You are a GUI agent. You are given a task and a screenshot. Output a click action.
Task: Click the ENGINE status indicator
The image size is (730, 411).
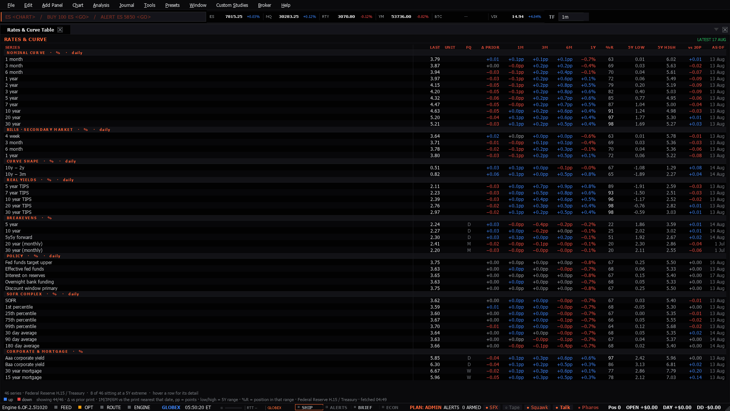click(x=139, y=407)
